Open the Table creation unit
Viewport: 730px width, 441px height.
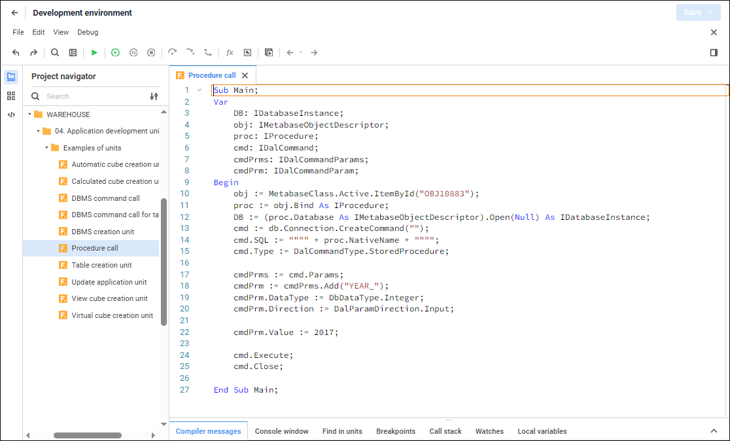[101, 265]
